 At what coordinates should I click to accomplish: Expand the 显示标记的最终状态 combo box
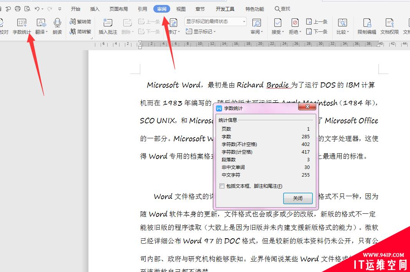(244, 21)
